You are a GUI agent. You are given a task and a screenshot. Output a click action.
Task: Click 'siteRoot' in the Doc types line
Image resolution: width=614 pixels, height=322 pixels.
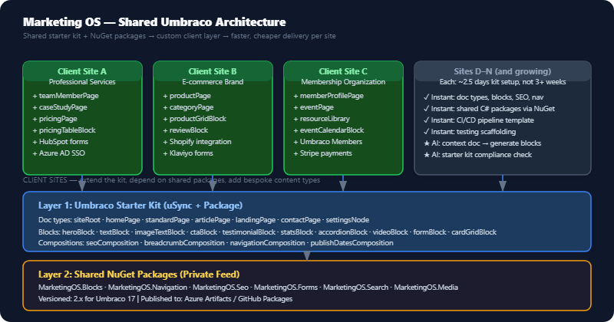(x=87, y=220)
